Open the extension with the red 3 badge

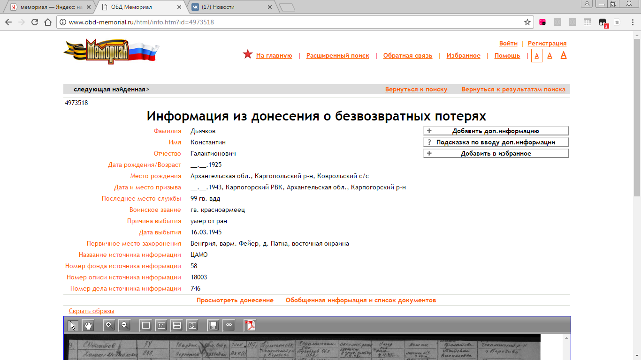click(603, 22)
